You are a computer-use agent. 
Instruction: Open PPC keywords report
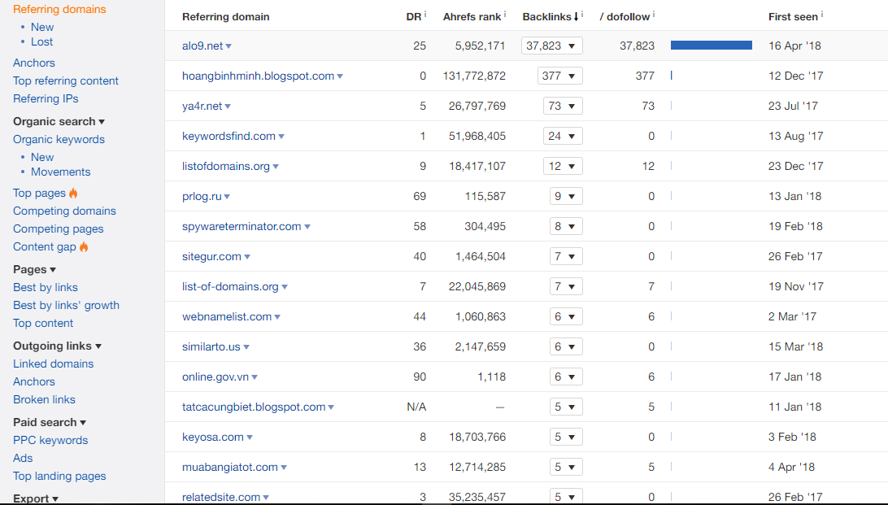(x=50, y=440)
